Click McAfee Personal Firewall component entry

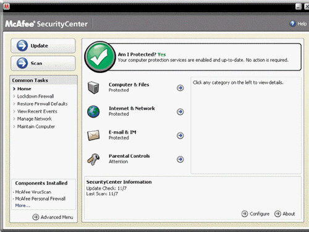[40, 199]
